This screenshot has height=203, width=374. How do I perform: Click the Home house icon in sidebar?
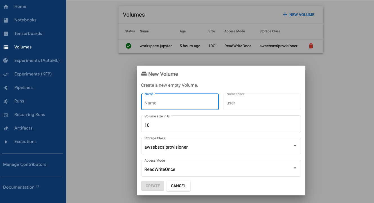[x=6, y=6]
